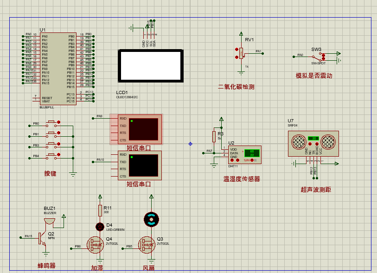This screenshot has width=377, height=273.
Task: Select the U2 DHT11 sensor component
Action: [x=244, y=155]
